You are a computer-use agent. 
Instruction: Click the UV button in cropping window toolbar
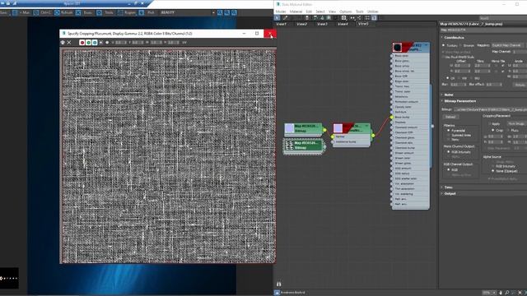pos(184,42)
